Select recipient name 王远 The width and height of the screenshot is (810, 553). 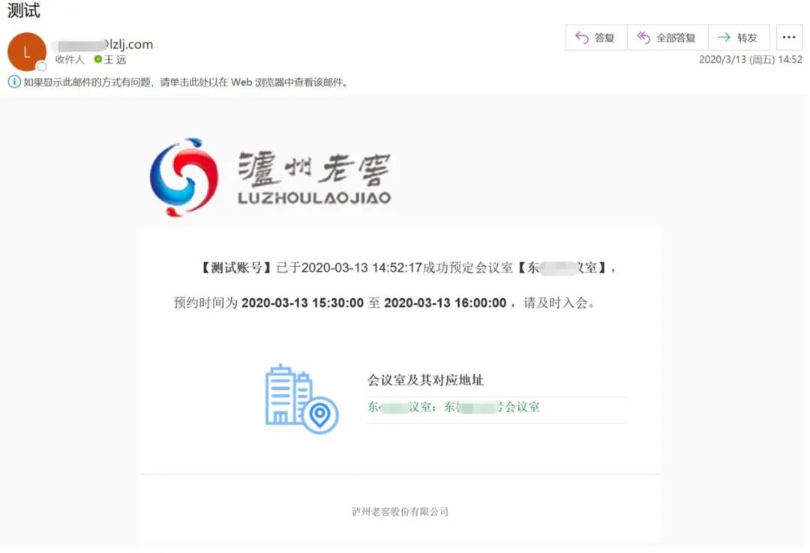coord(115,59)
